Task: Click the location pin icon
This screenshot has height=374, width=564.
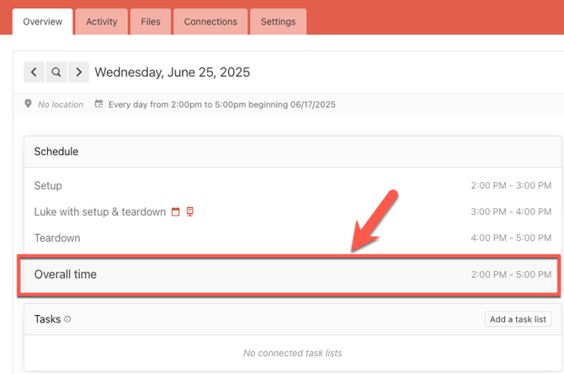Action: point(29,104)
